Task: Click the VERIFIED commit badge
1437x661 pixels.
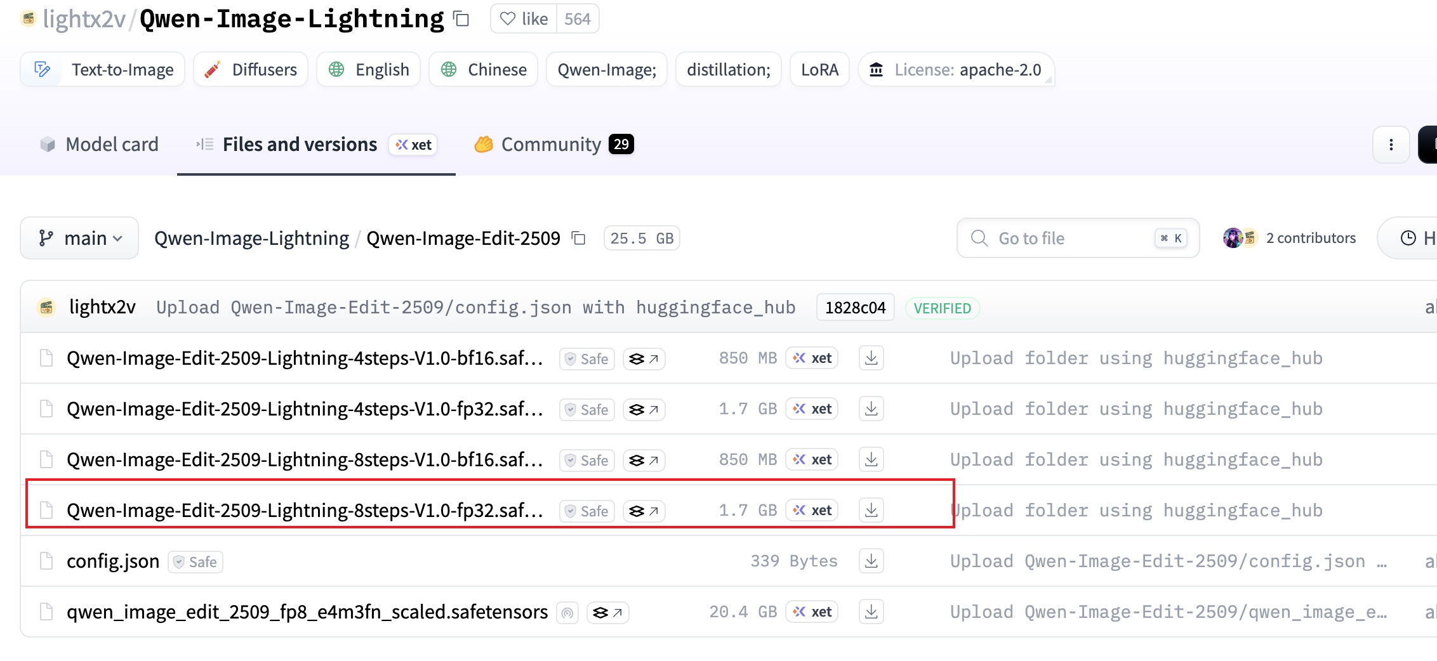Action: (x=943, y=308)
